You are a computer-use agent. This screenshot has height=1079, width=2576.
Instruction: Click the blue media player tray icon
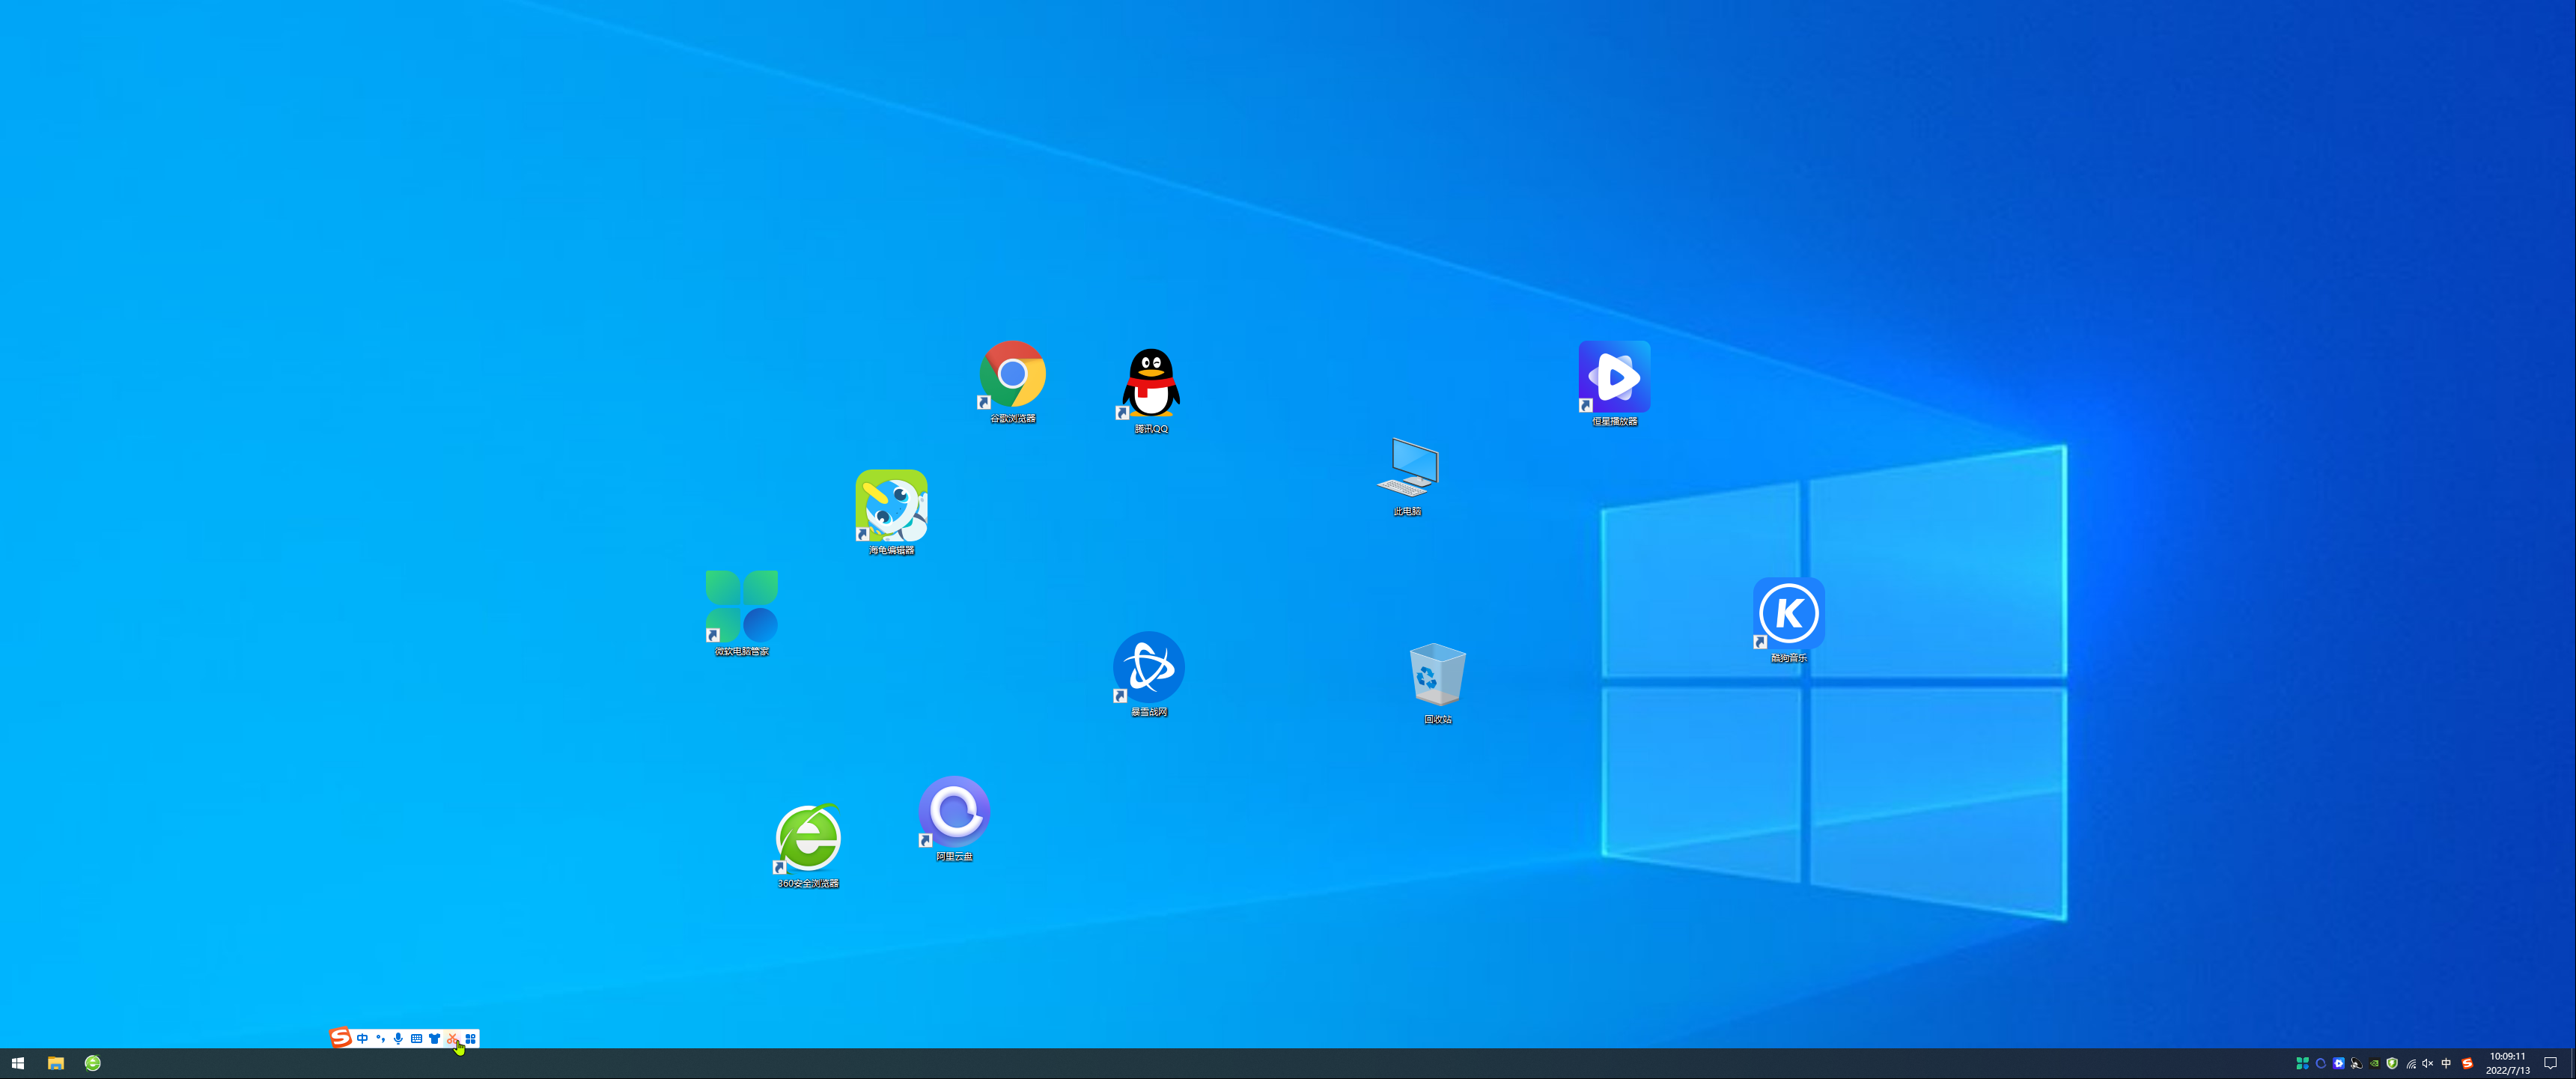(x=2339, y=1063)
